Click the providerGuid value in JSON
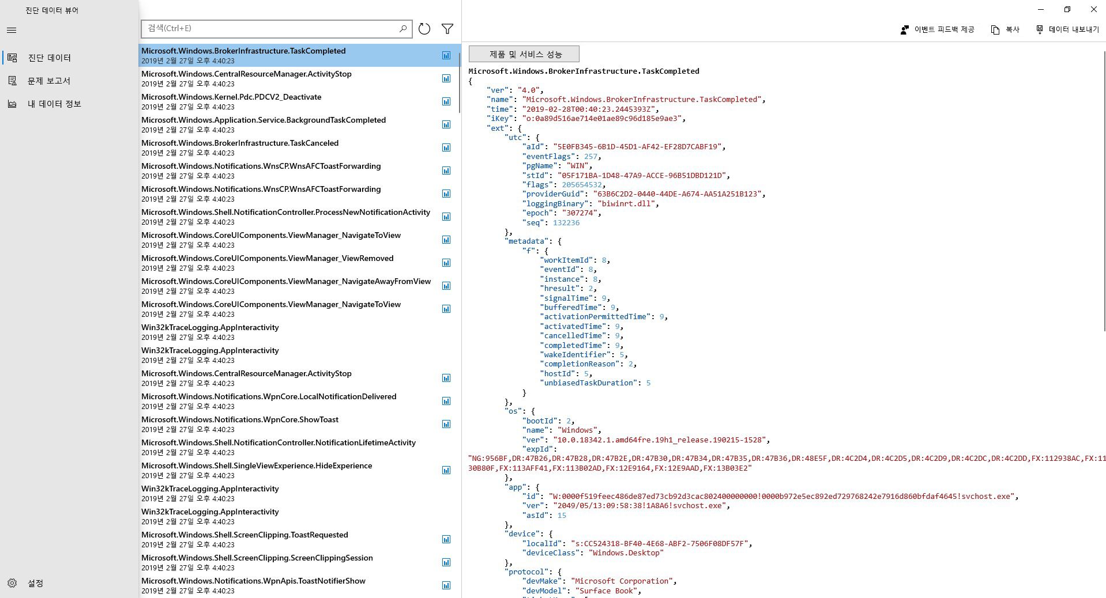1106x598 pixels. pyautogui.click(x=678, y=194)
